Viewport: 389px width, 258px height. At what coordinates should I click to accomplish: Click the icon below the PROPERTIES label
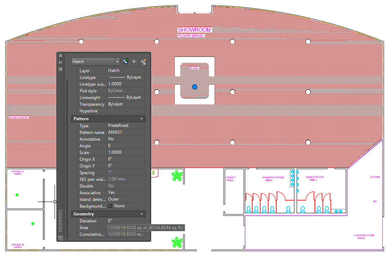[61, 238]
